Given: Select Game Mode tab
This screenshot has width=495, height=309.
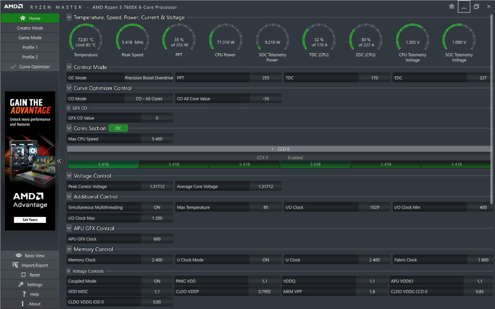Looking at the screenshot, I should pyautogui.click(x=30, y=37).
